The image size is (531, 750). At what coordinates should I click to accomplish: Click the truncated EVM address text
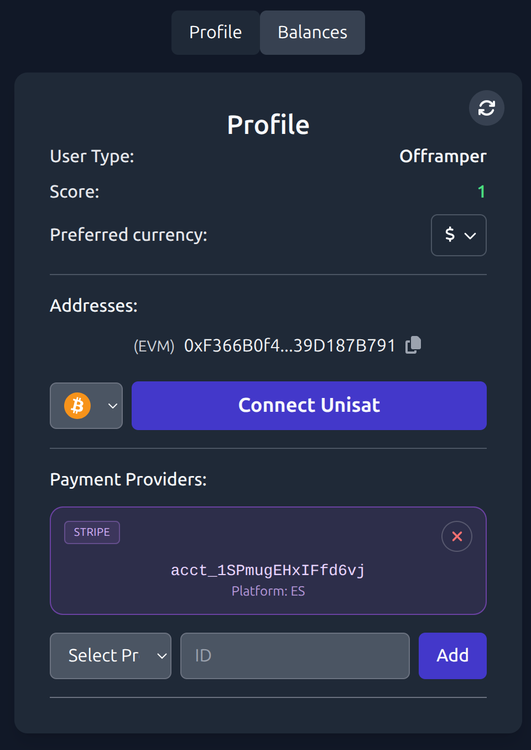pyautogui.click(x=289, y=344)
